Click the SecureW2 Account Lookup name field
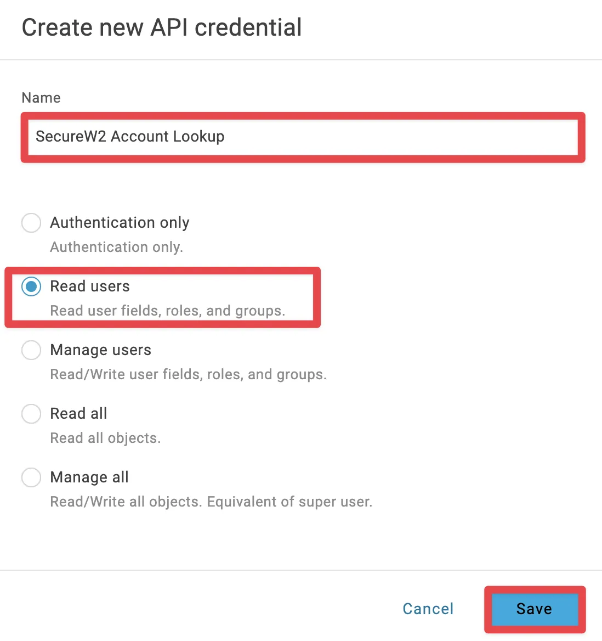This screenshot has width=602, height=641. pyautogui.click(x=303, y=137)
